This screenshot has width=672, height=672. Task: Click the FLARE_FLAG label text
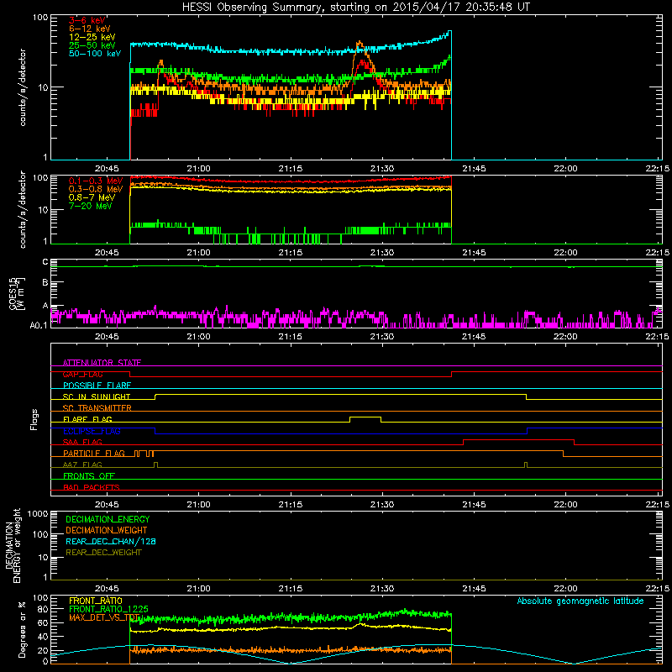(87, 419)
